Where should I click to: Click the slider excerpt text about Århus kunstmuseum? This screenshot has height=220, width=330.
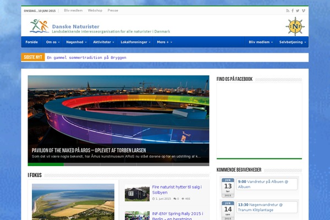(x=116, y=156)
